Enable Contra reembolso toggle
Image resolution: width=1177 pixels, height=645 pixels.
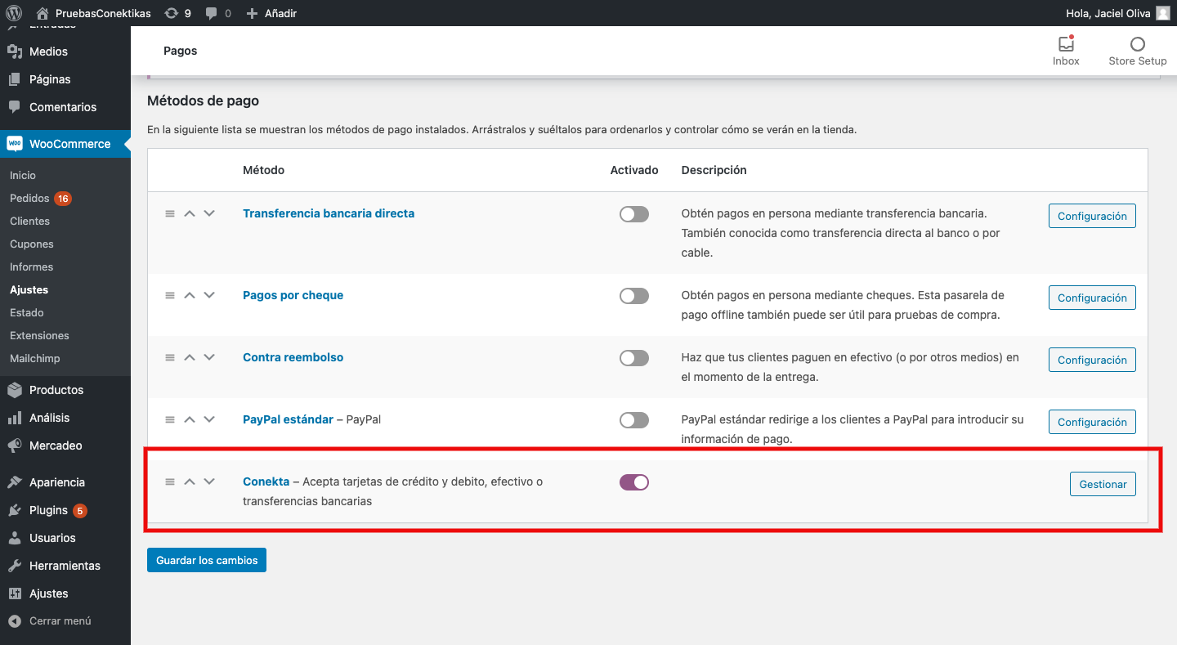(634, 358)
